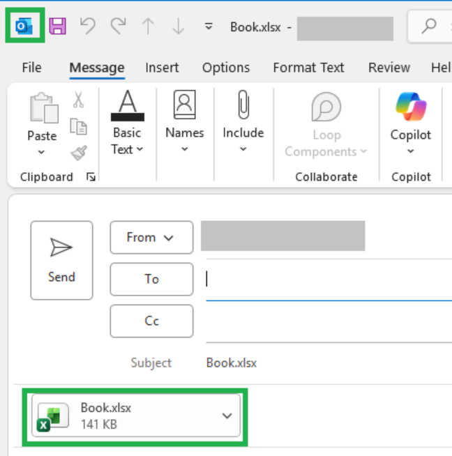The height and width of the screenshot is (456, 452).
Task: Open the Customize Quick Access Toolbar menu
Action: (209, 26)
